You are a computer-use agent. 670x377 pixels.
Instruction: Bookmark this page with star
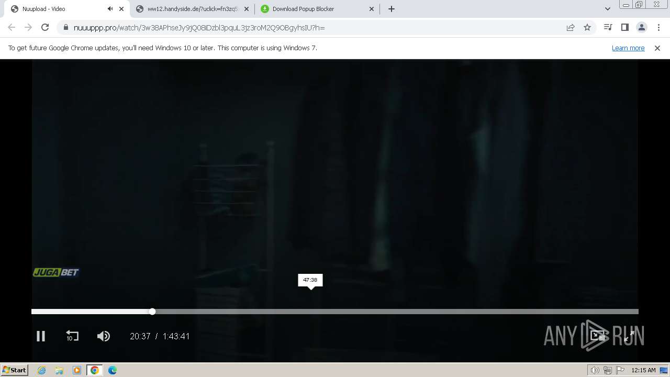(587, 27)
